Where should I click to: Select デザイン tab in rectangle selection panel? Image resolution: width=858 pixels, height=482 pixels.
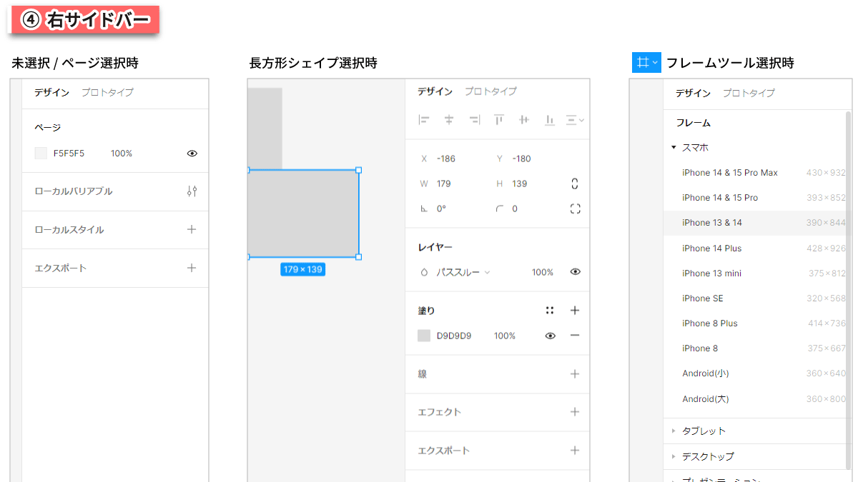pyautogui.click(x=435, y=91)
